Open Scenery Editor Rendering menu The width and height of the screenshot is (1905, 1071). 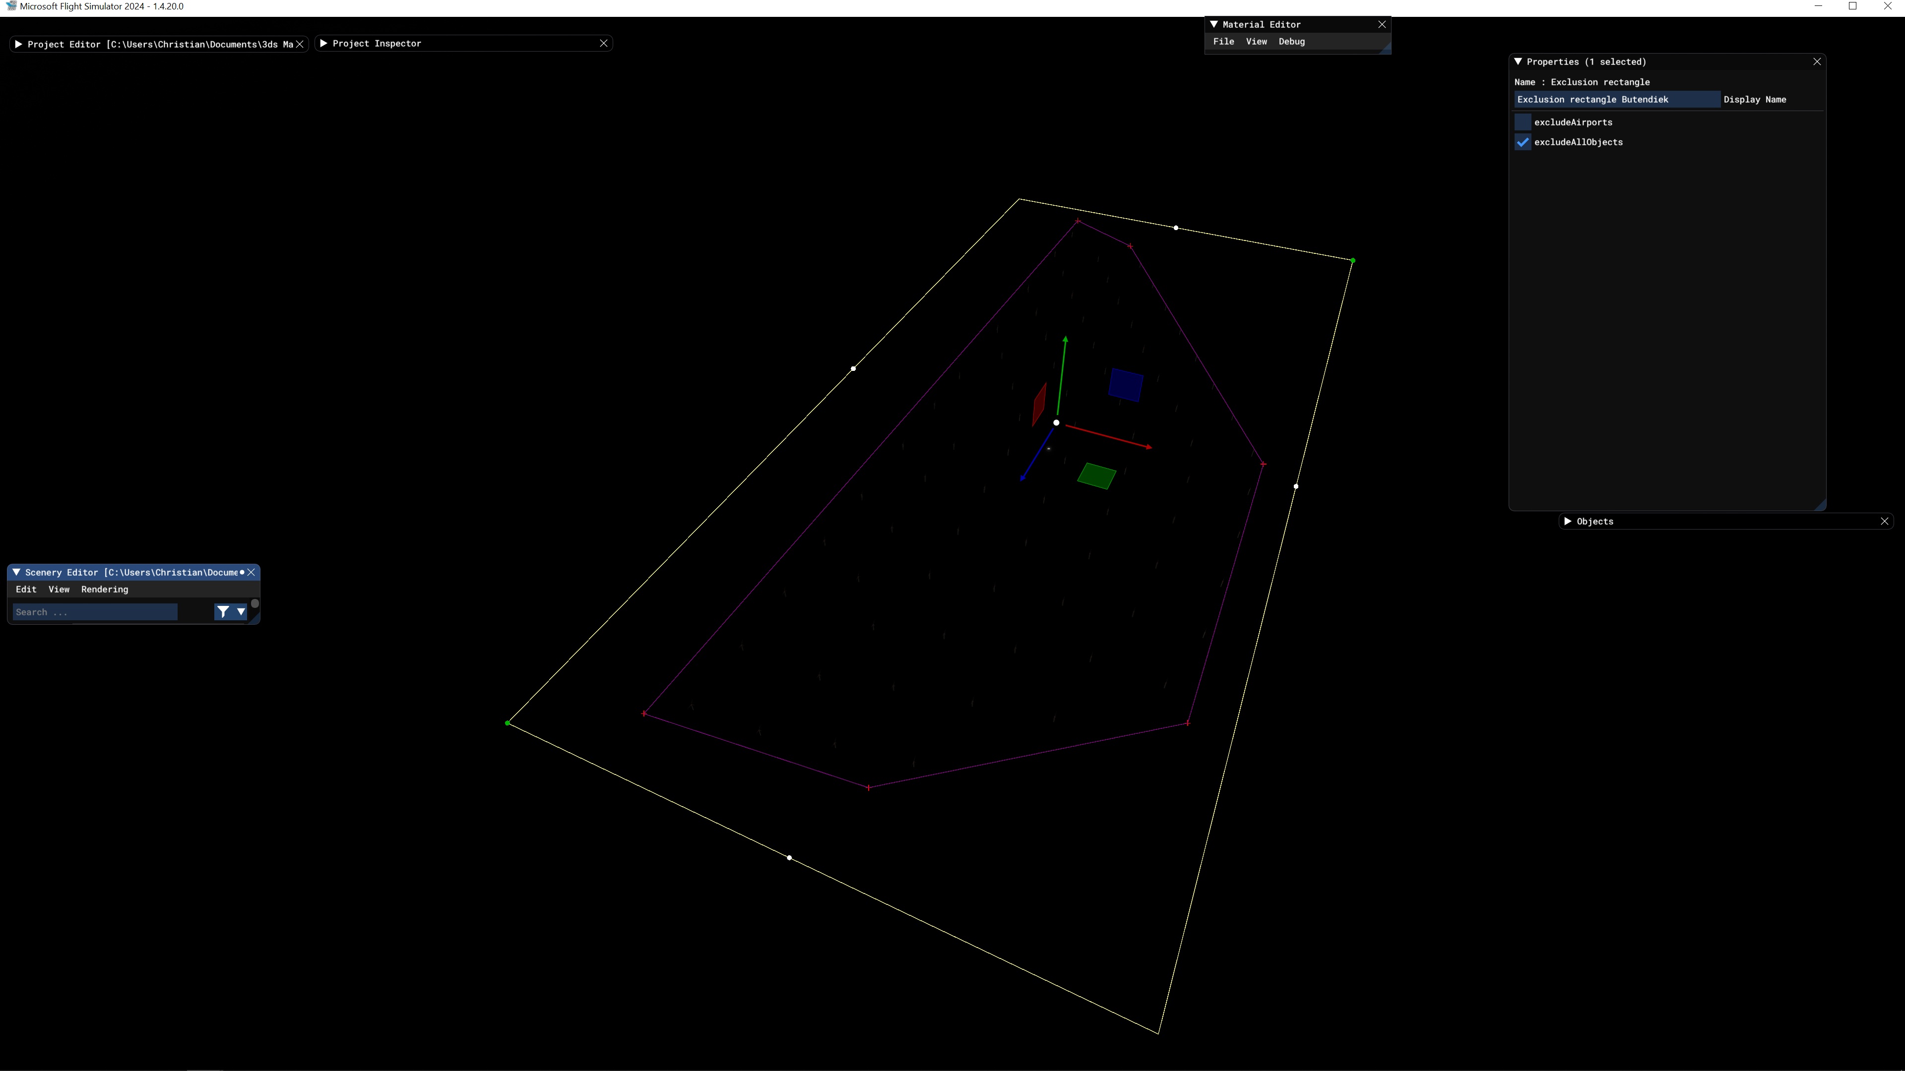coord(104,590)
